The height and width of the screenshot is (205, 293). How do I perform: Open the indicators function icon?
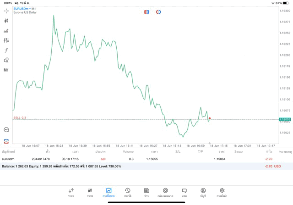[x=6, y=50]
